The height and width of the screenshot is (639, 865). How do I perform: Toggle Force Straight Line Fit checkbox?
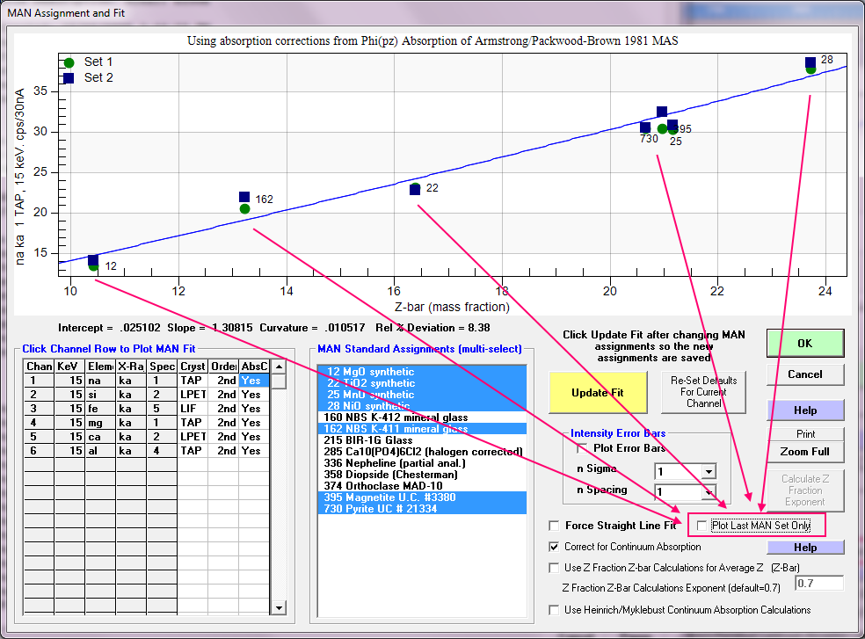click(554, 526)
